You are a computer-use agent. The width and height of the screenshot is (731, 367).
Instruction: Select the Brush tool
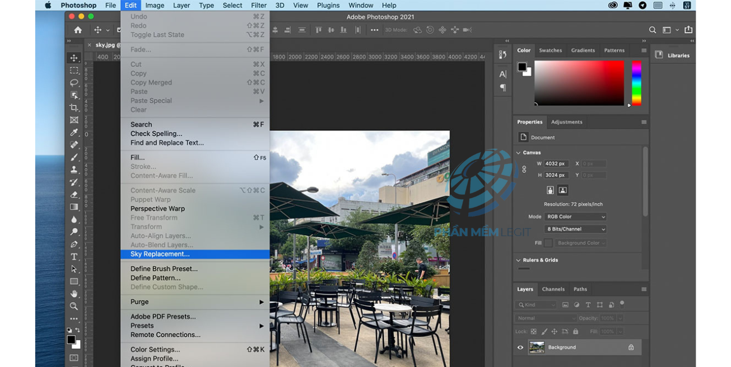(74, 157)
